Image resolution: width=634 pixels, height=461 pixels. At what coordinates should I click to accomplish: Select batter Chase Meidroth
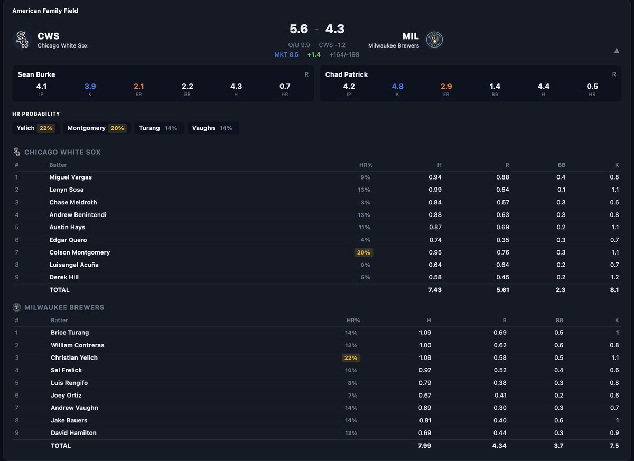click(73, 202)
